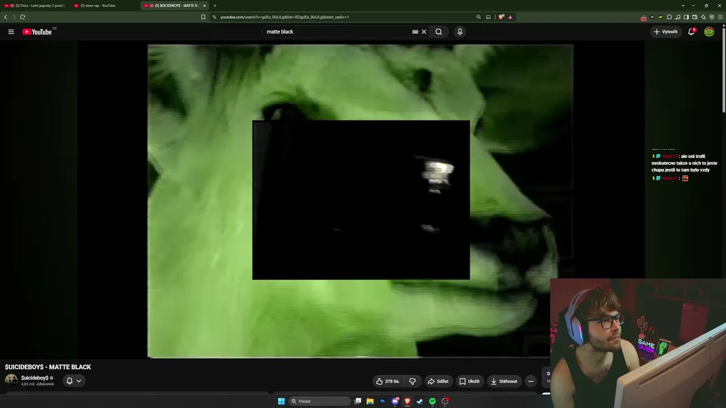Open a new browser tab
Viewport: 726px width, 408px height.
point(214,6)
